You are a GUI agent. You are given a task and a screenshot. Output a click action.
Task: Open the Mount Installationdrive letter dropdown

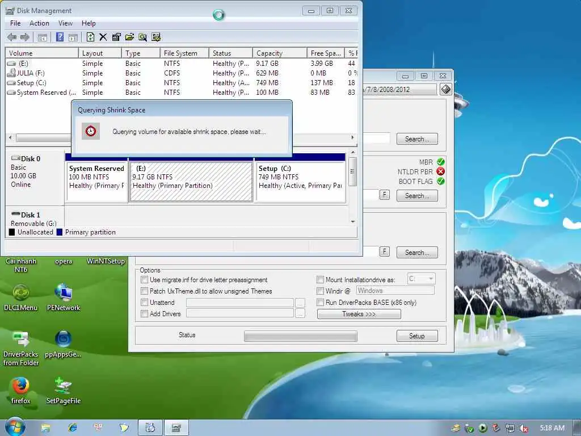click(x=421, y=278)
